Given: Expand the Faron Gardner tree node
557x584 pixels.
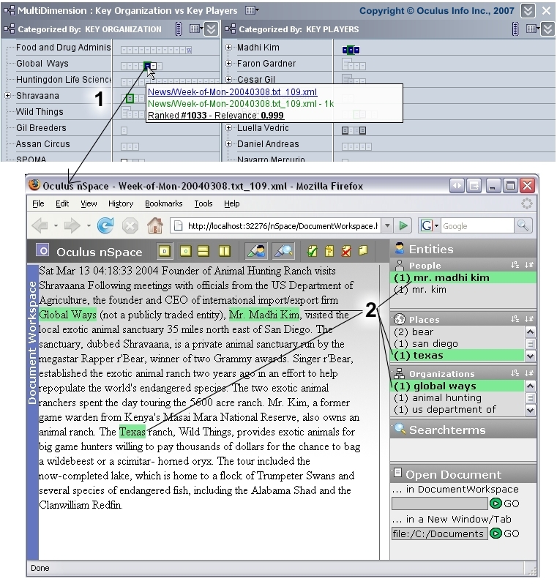Looking at the screenshot, I should [229, 64].
